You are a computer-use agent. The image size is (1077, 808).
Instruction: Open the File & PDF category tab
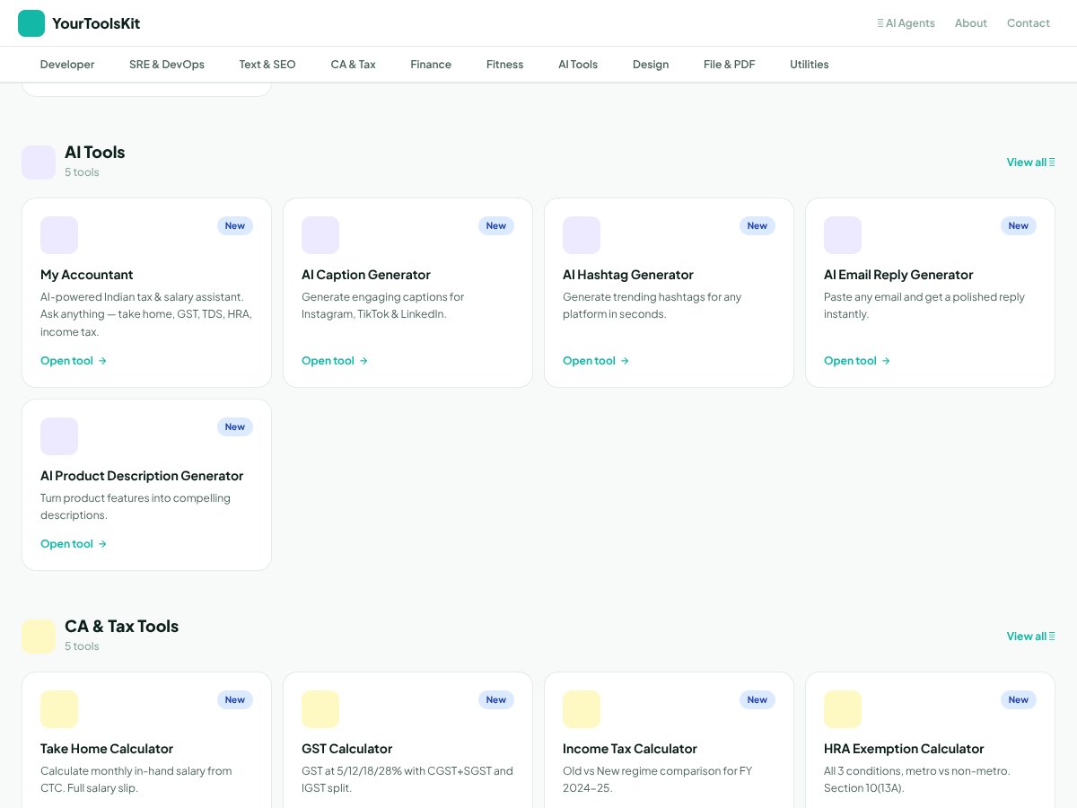730,65
